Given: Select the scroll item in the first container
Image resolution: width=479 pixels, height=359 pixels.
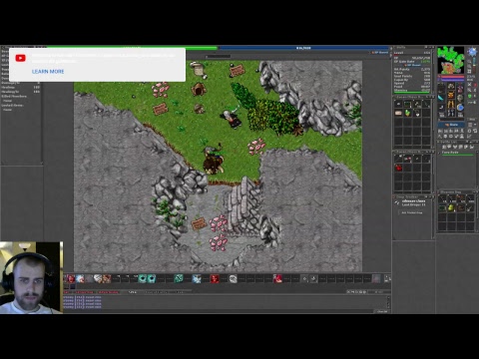Looking at the screenshot, I should click(398, 113).
